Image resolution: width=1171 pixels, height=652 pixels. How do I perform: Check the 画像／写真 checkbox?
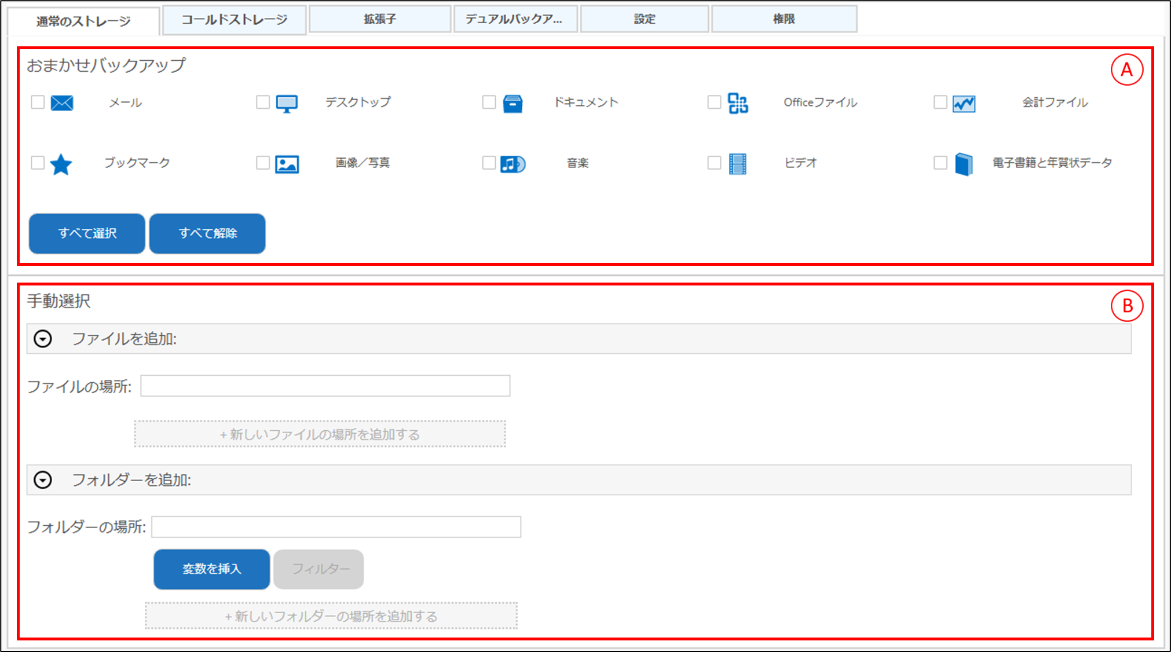[263, 163]
